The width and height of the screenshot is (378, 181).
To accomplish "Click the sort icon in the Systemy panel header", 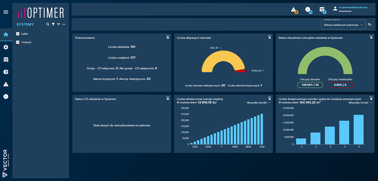I will click(x=58, y=24).
